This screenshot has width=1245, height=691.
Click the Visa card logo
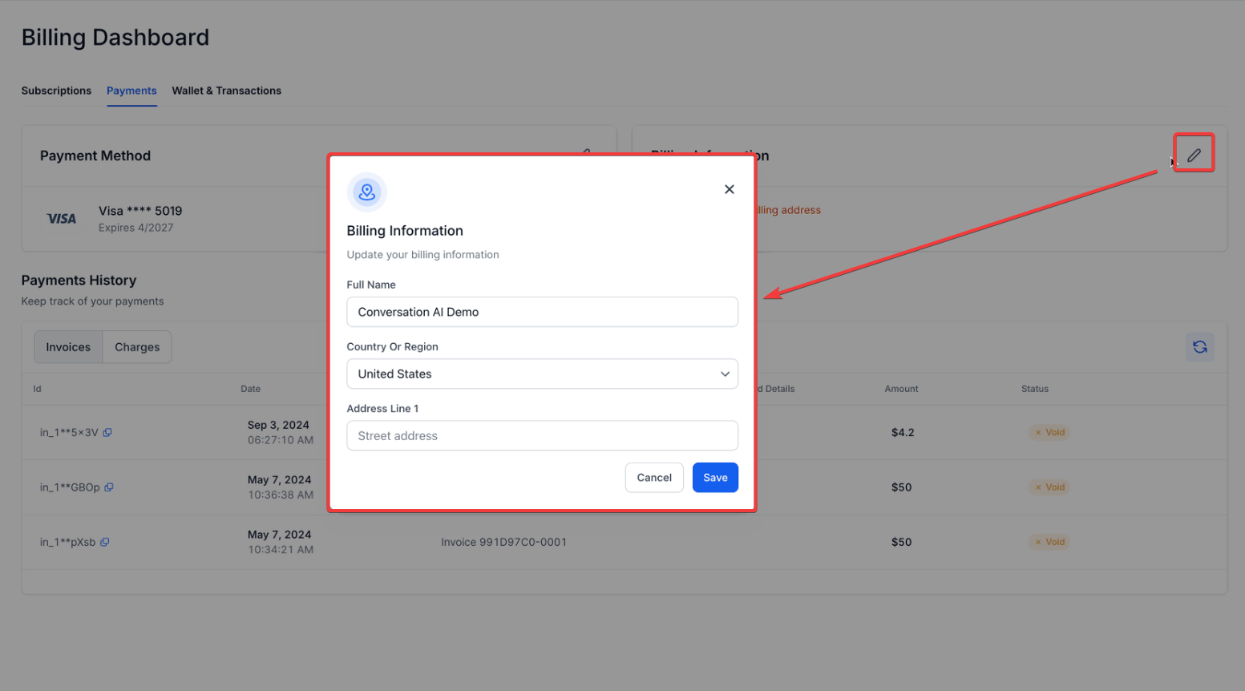[61, 219]
